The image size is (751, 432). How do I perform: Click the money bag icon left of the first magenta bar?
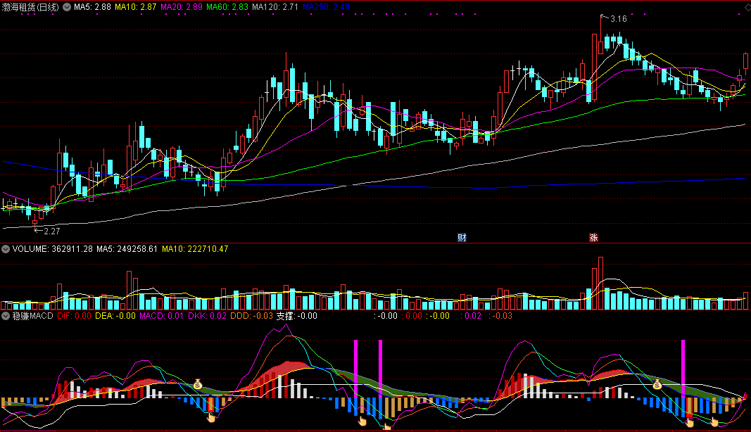198,384
